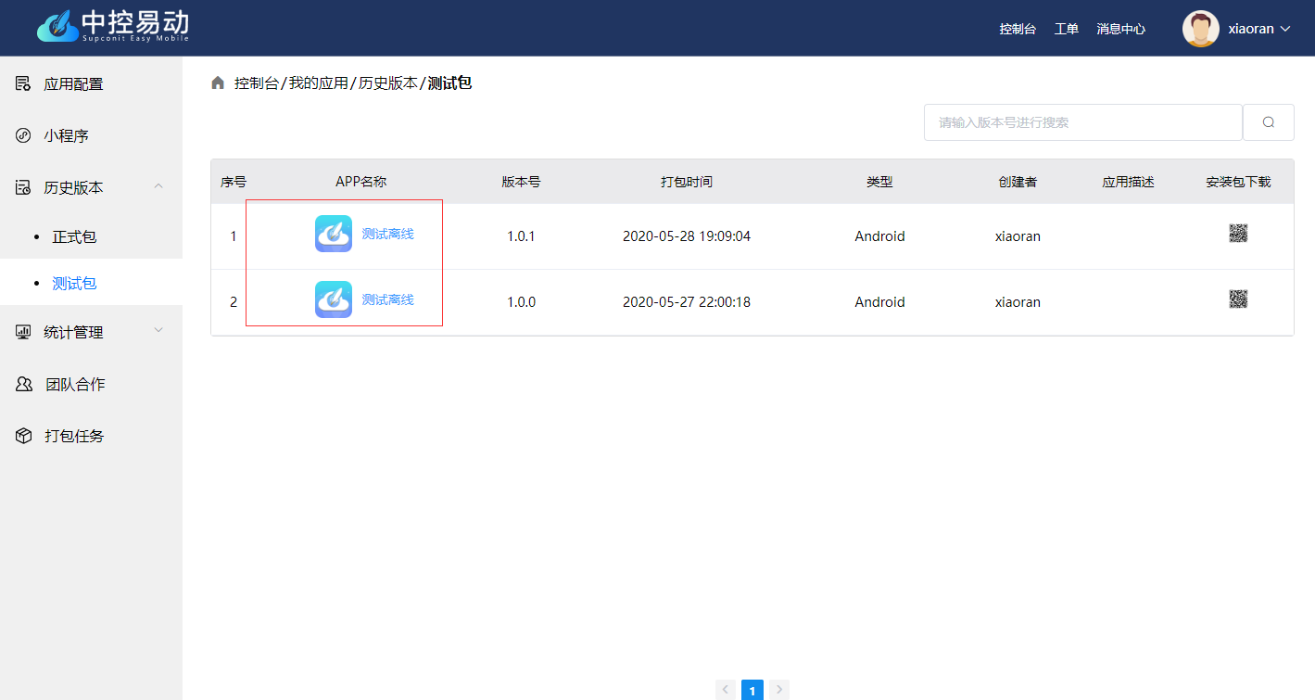Click app icon in version 1.0.1 row

point(334,234)
